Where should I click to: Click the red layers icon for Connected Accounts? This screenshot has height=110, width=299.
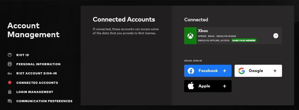click(10, 83)
